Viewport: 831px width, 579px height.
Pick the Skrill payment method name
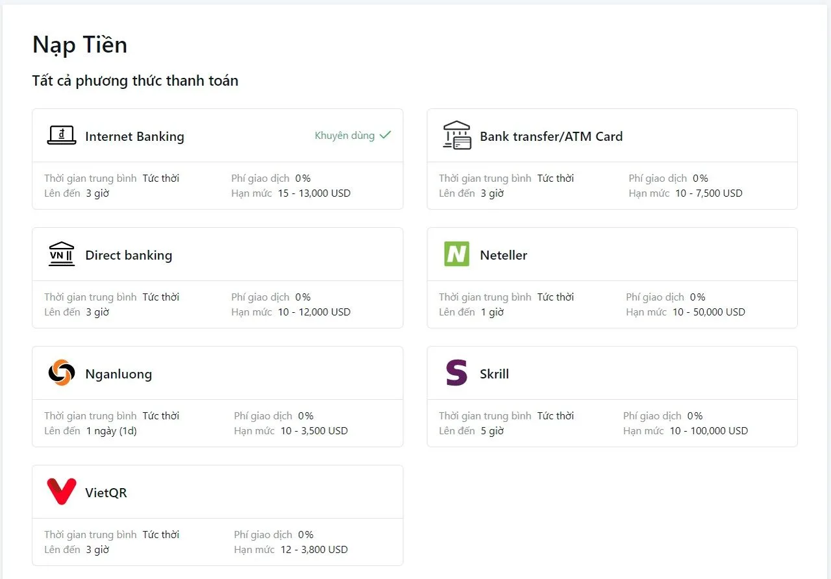tap(494, 374)
